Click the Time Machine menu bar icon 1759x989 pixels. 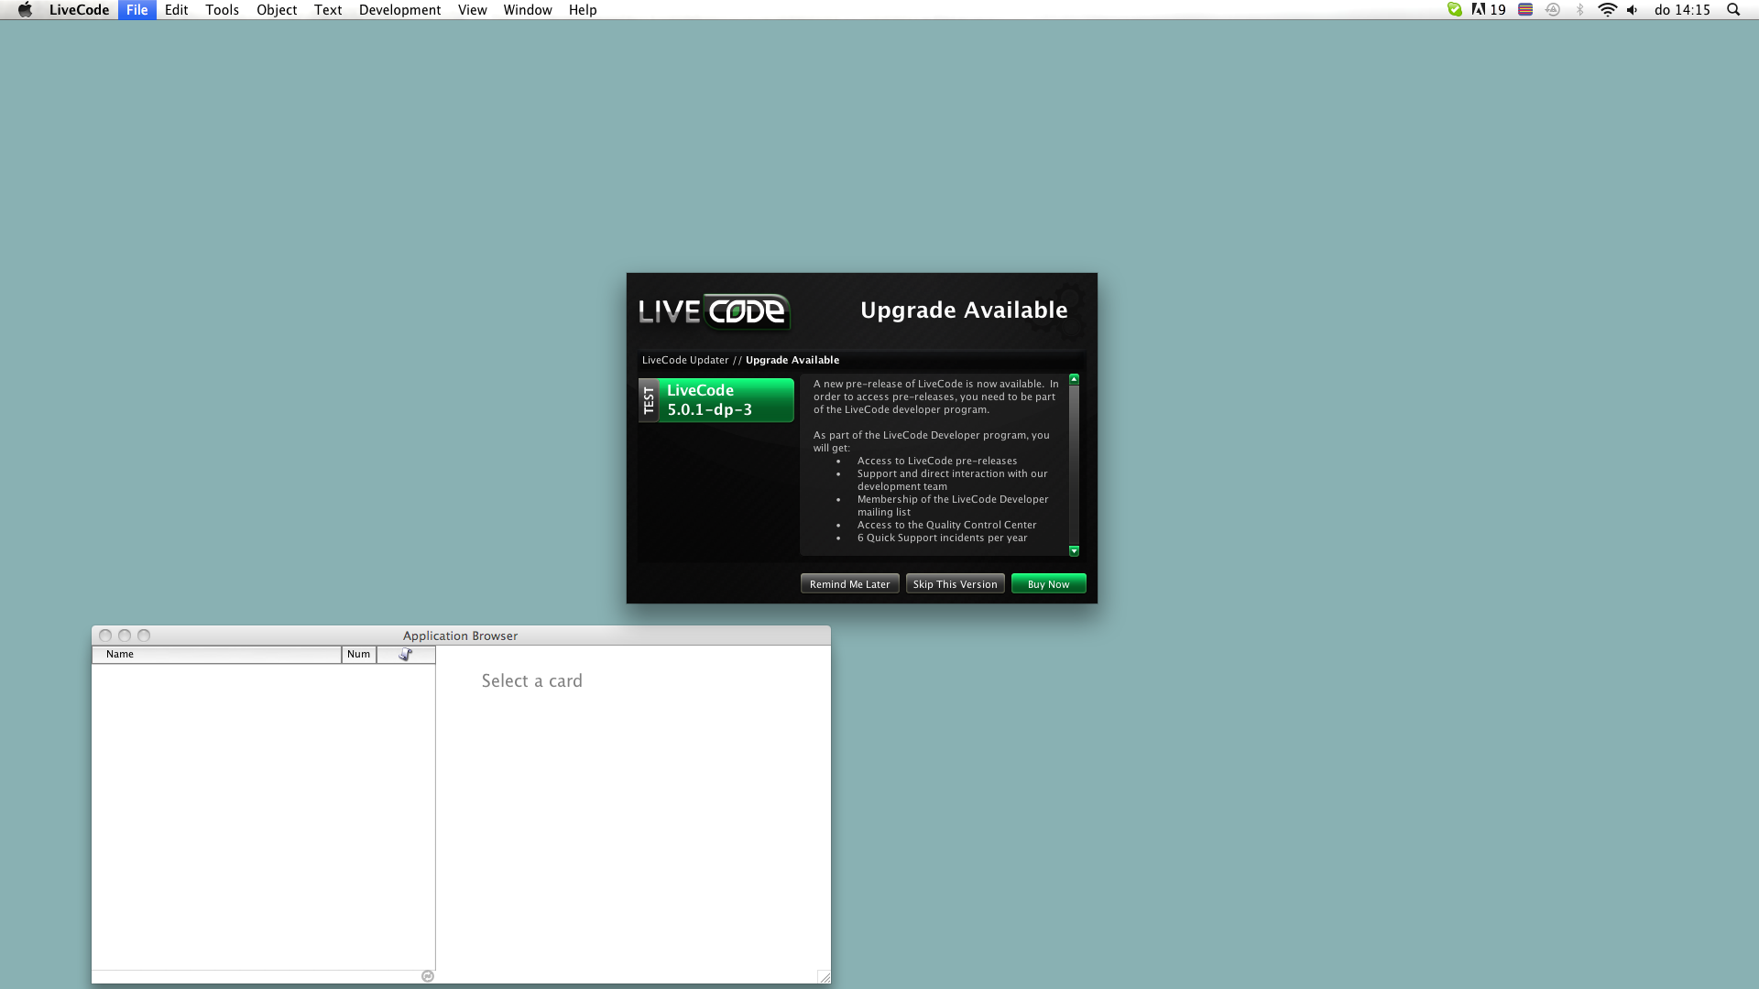[1553, 10]
